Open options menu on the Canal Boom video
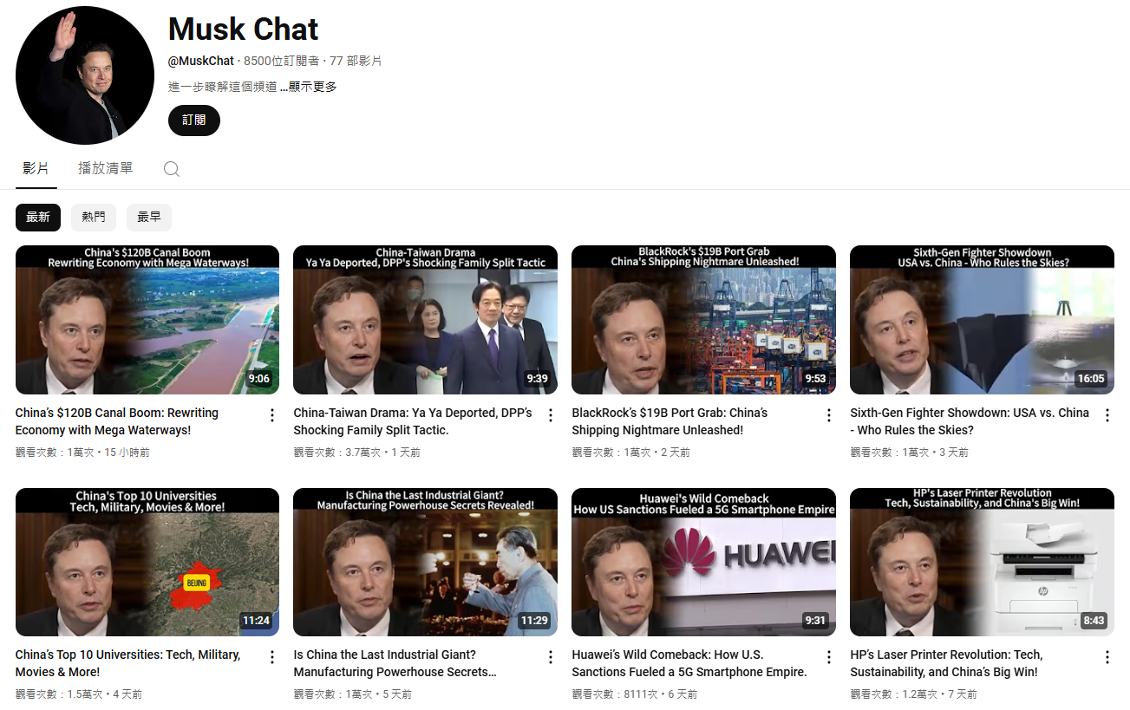 271,415
